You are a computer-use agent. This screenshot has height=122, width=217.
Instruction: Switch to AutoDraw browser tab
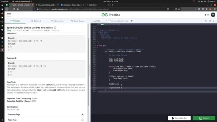pyautogui.click(x=98, y=5)
